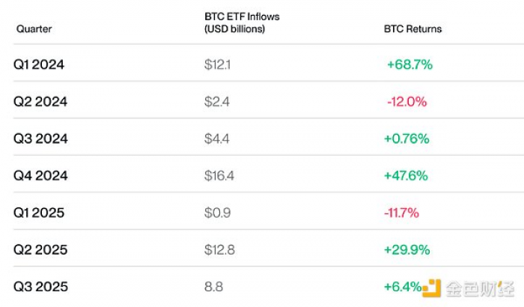Click the $0.9 inflow value

tap(217, 213)
